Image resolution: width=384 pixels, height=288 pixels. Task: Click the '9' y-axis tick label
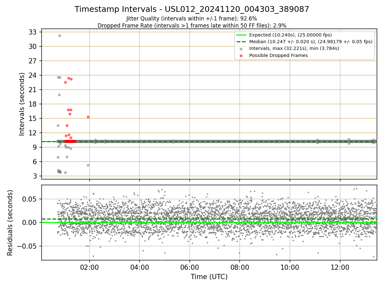[x=36, y=147]
